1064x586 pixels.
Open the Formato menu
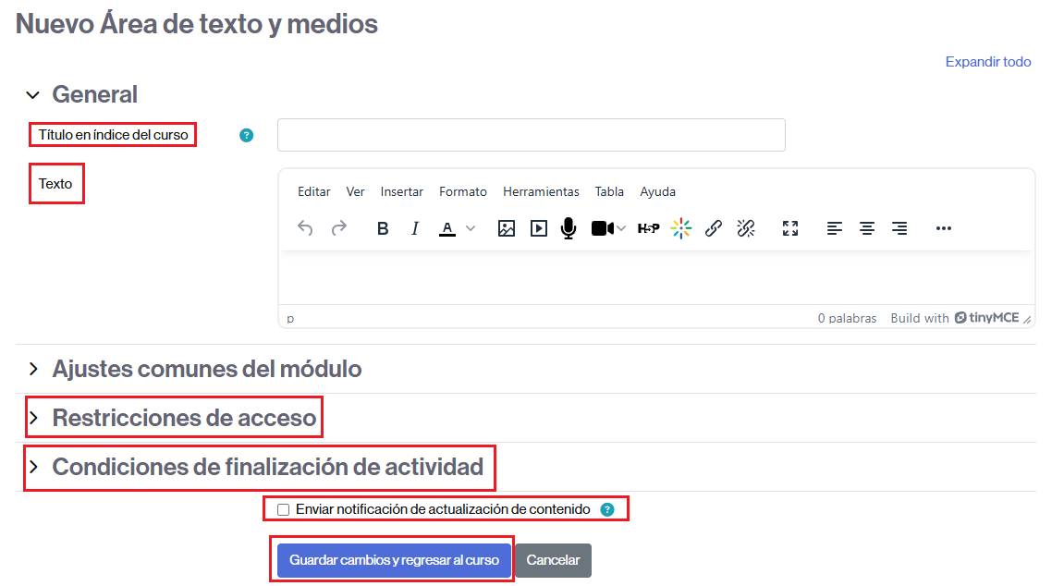pos(463,192)
